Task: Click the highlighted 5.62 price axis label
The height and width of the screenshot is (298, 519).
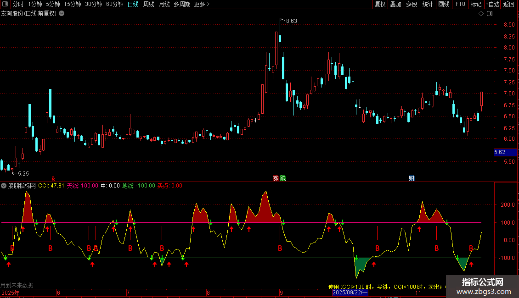Action: [x=505, y=152]
